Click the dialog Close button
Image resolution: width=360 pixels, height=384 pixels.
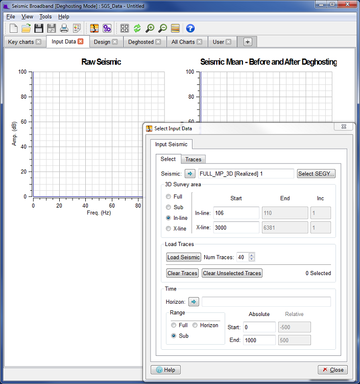[x=332, y=370]
